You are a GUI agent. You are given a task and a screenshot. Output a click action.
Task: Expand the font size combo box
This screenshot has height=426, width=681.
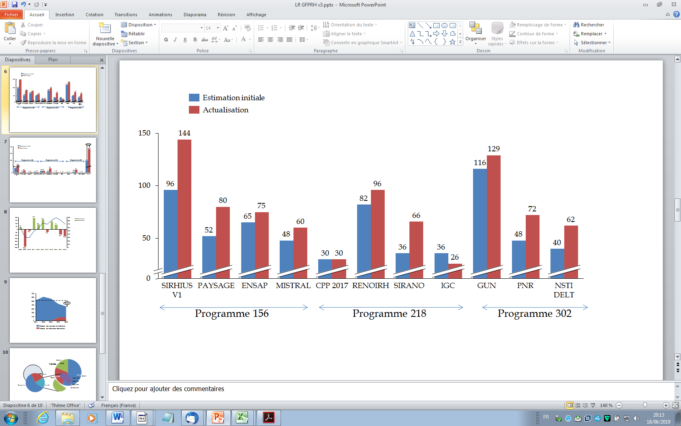pos(218,28)
